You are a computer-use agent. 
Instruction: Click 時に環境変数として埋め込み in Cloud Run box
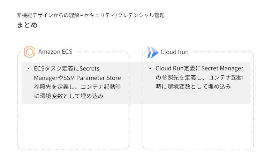194,87
